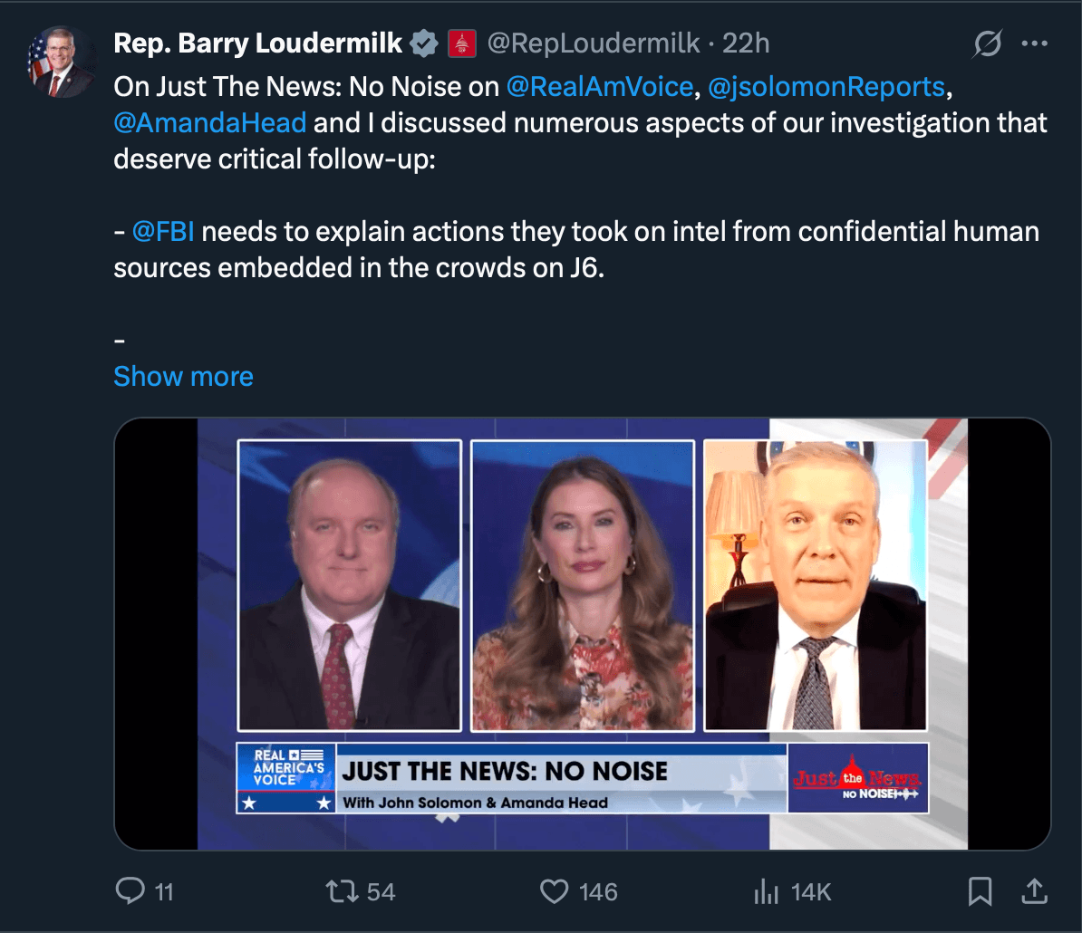The height and width of the screenshot is (933, 1082).
Task: Open the three-dot more options menu
Action: 1034,43
